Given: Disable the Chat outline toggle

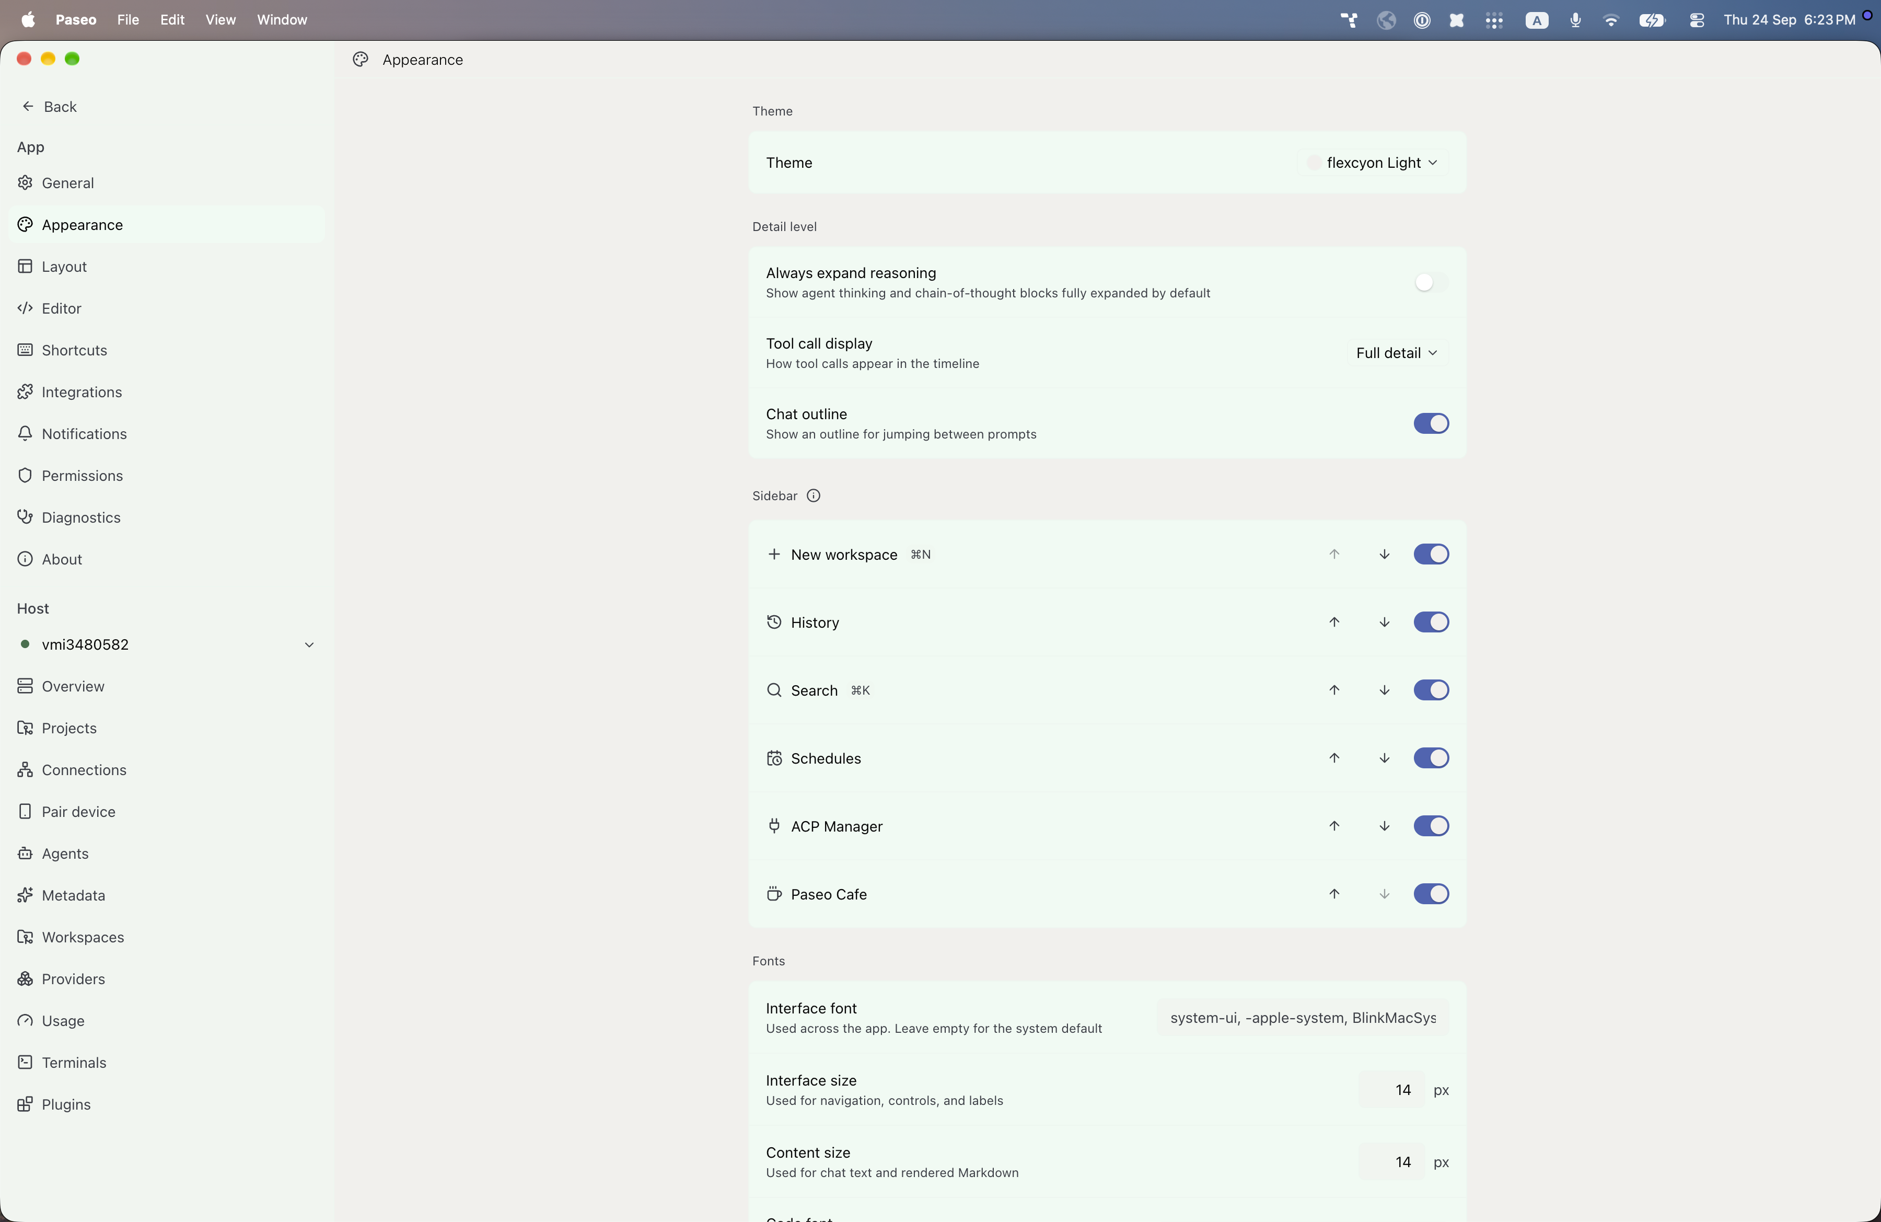Looking at the screenshot, I should point(1431,424).
